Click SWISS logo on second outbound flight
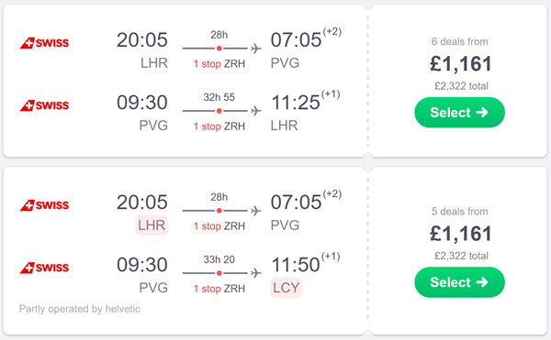Image resolution: width=551 pixels, height=340 pixels. [44, 205]
